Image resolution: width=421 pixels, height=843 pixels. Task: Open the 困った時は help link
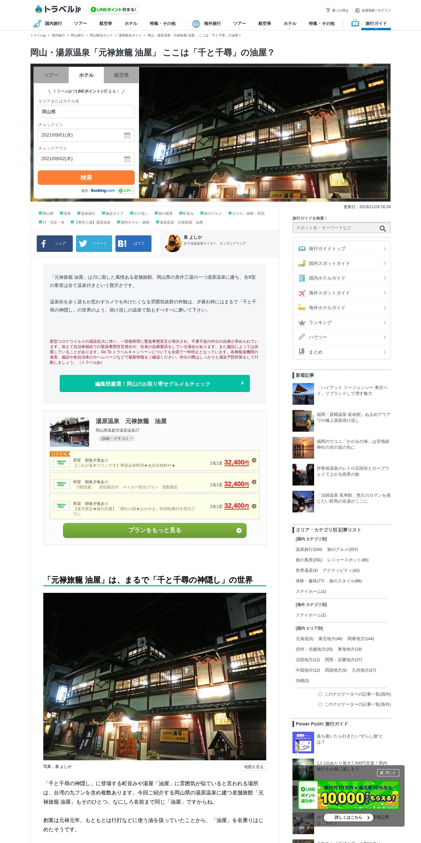[337, 10]
